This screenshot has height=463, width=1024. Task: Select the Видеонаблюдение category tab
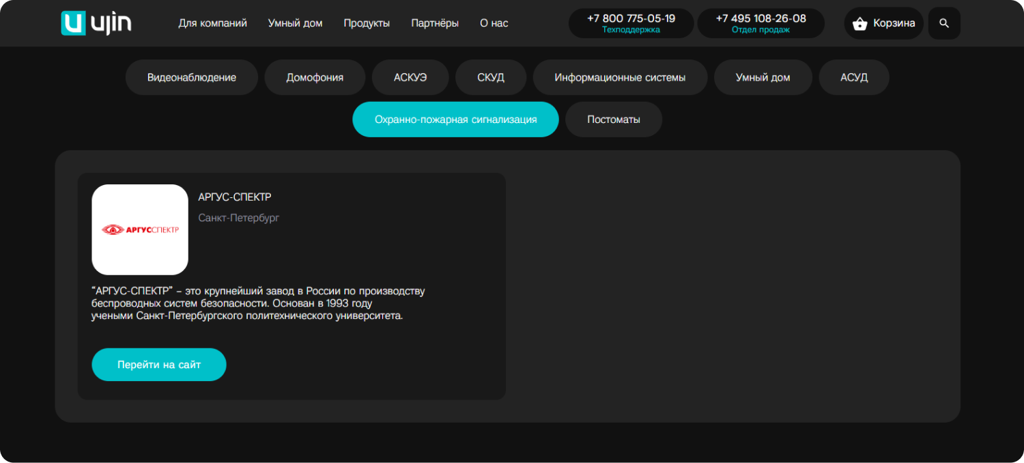pyautogui.click(x=192, y=77)
